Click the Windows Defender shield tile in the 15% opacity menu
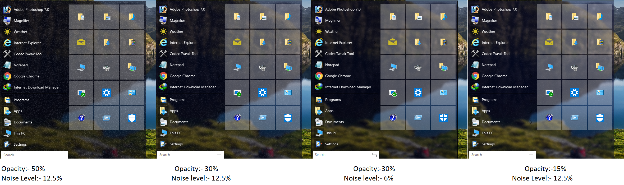624x185 pixels. (600, 118)
